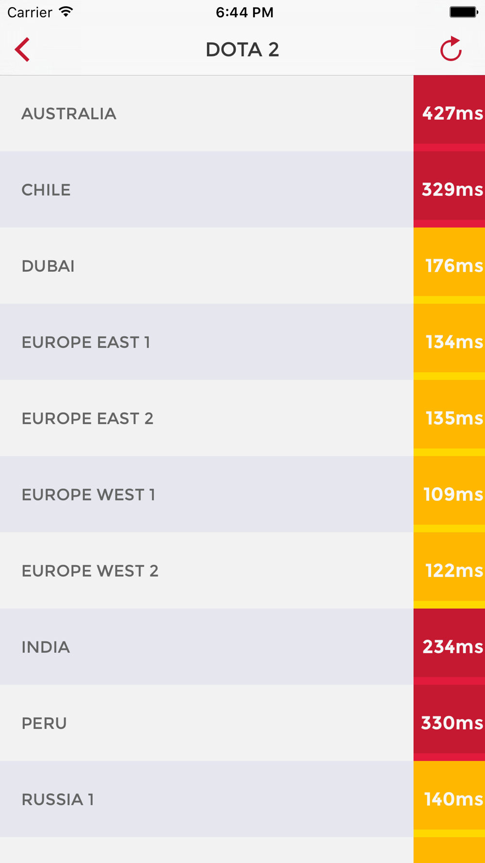Select the Europe West 2 row
485x863 pixels.
tap(242, 571)
